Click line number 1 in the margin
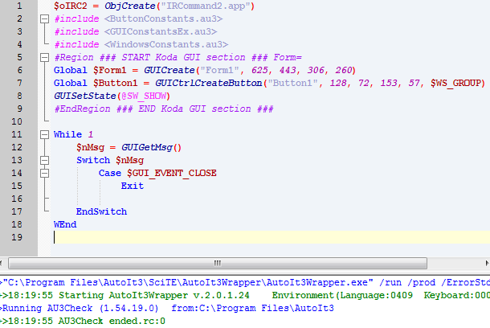This screenshot has height=328, width=490. tap(19, 6)
